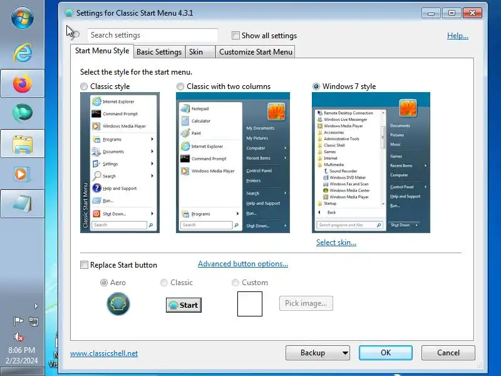The height and width of the screenshot is (376, 501).
Task: Maximize the settings window
Action: (x=452, y=13)
